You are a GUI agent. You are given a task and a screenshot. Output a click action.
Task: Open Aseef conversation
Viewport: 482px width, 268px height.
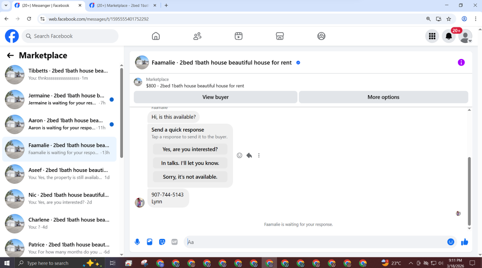(59, 174)
